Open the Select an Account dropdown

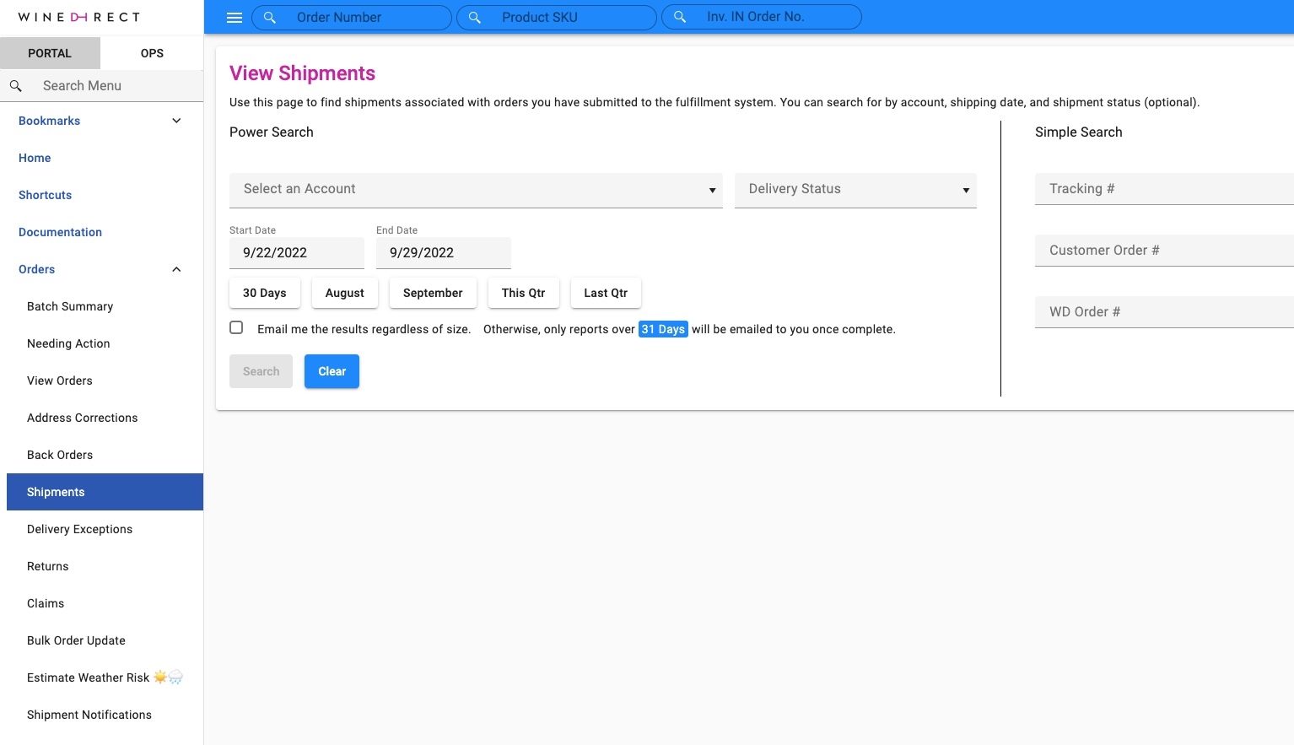(x=476, y=190)
